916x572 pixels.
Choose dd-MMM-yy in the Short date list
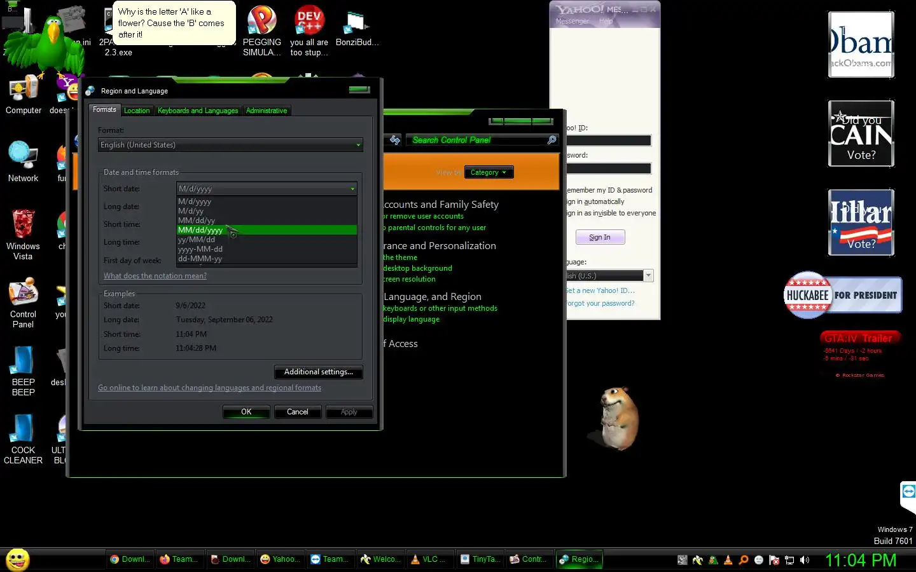(267, 259)
